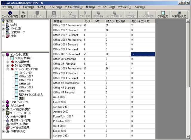The image size is (191, 140).
Task: Open the リモート命令(R) menu
Action: (x=25, y=7)
